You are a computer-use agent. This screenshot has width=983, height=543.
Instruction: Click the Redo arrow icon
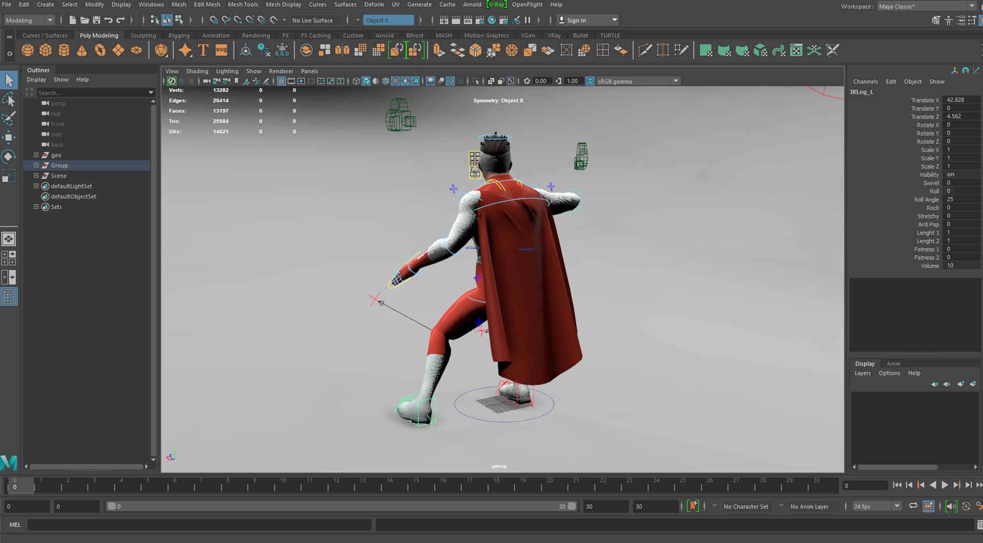click(121, 20)
